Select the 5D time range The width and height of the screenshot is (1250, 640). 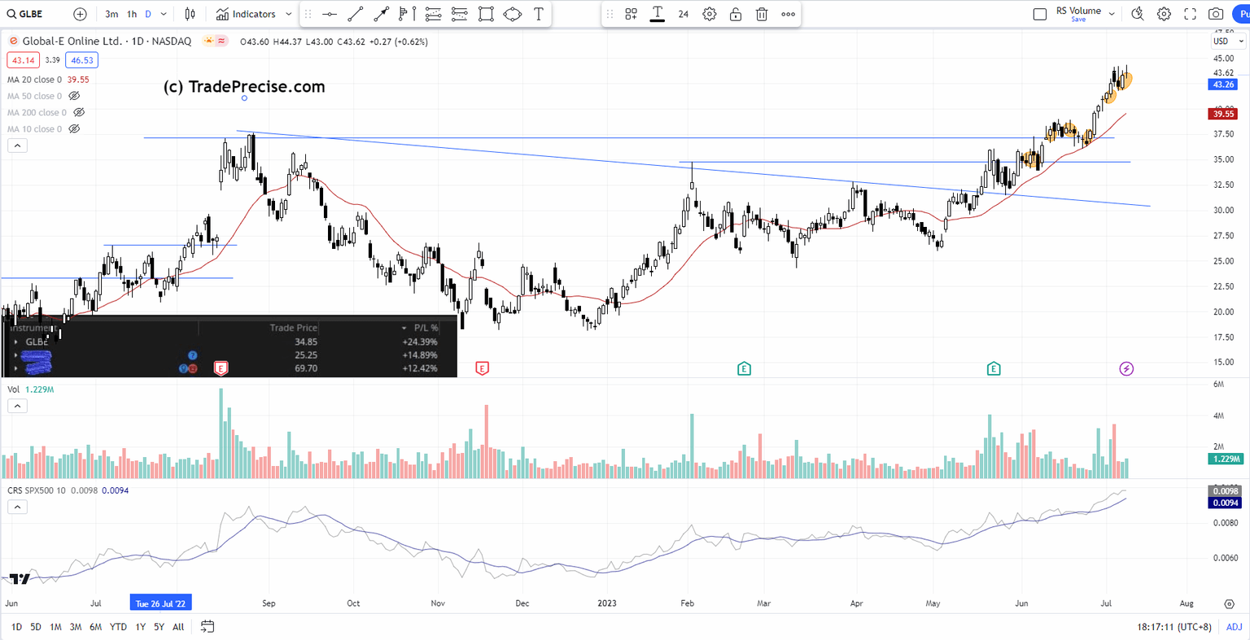pyautogui.click(x=35, y=627)
